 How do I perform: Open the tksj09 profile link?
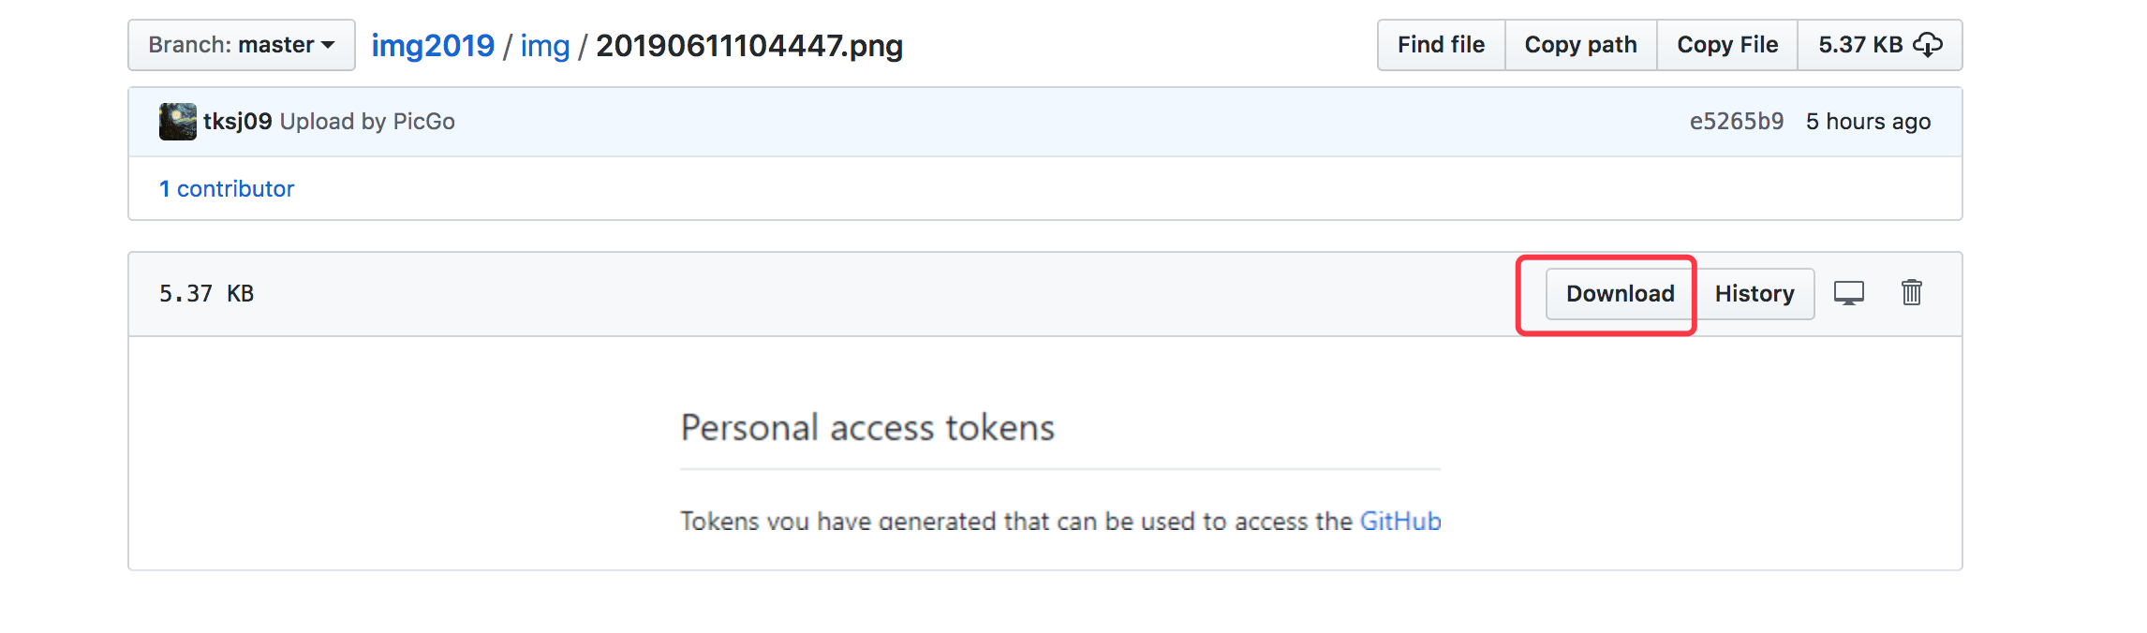click(238, 121)
